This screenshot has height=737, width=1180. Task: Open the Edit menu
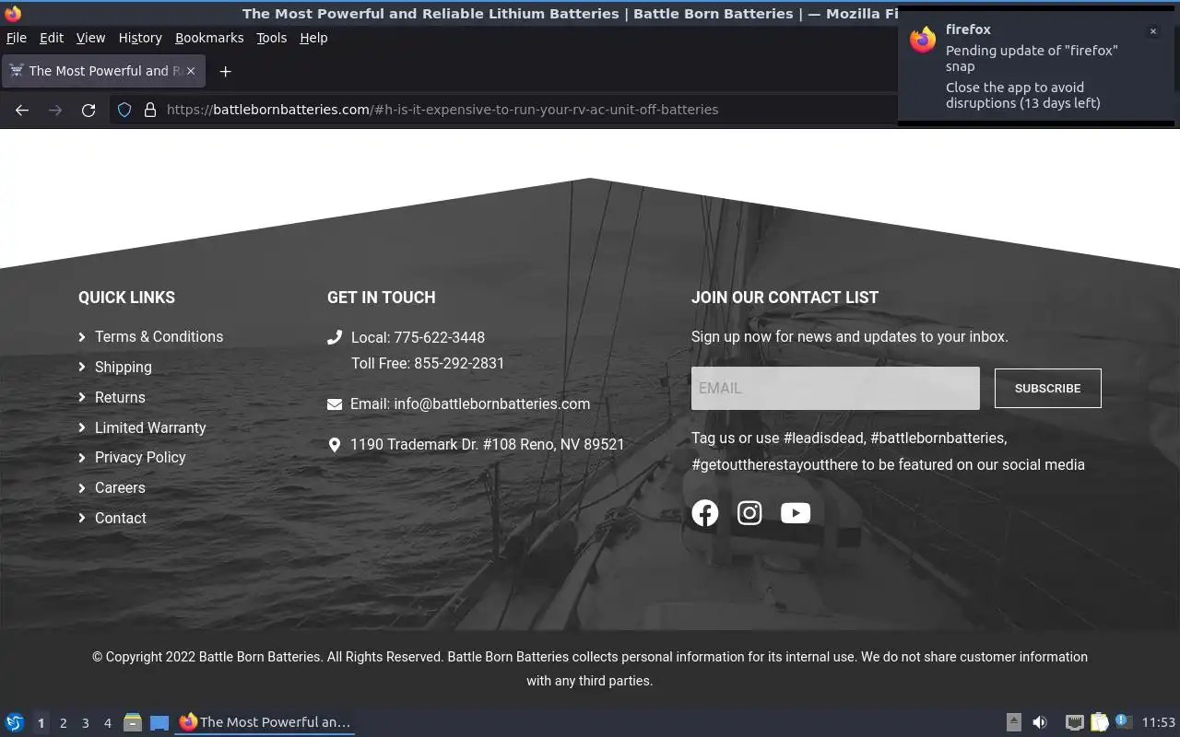[x=52, y=38]
